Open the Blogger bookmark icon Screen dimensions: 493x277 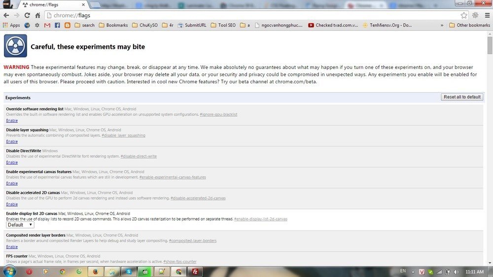pyautogui.click(x=67, y=25)
